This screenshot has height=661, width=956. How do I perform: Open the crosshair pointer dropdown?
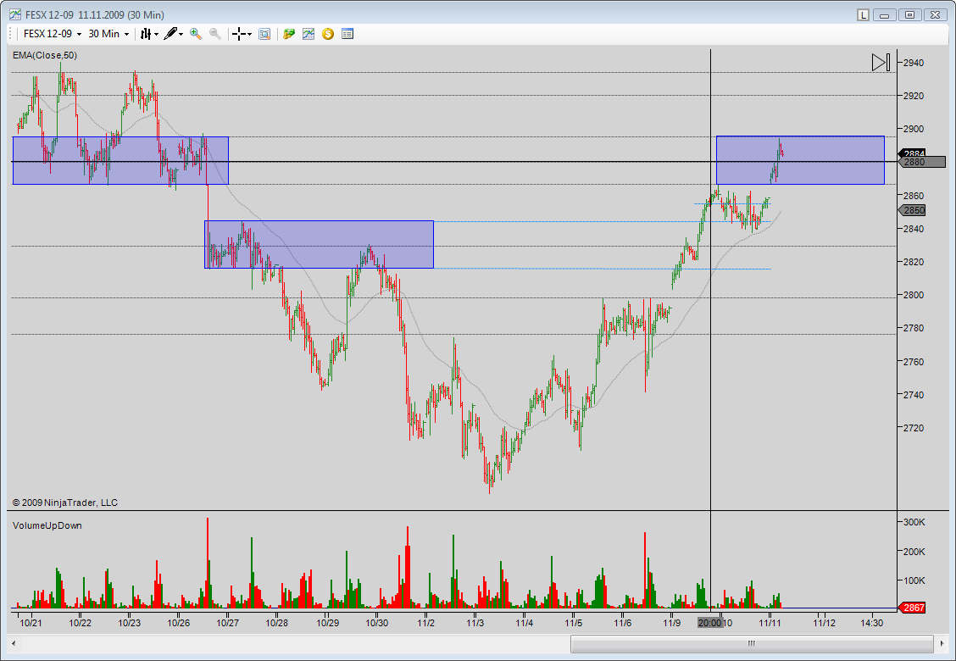pyautogui.click(x=242, y=34)
